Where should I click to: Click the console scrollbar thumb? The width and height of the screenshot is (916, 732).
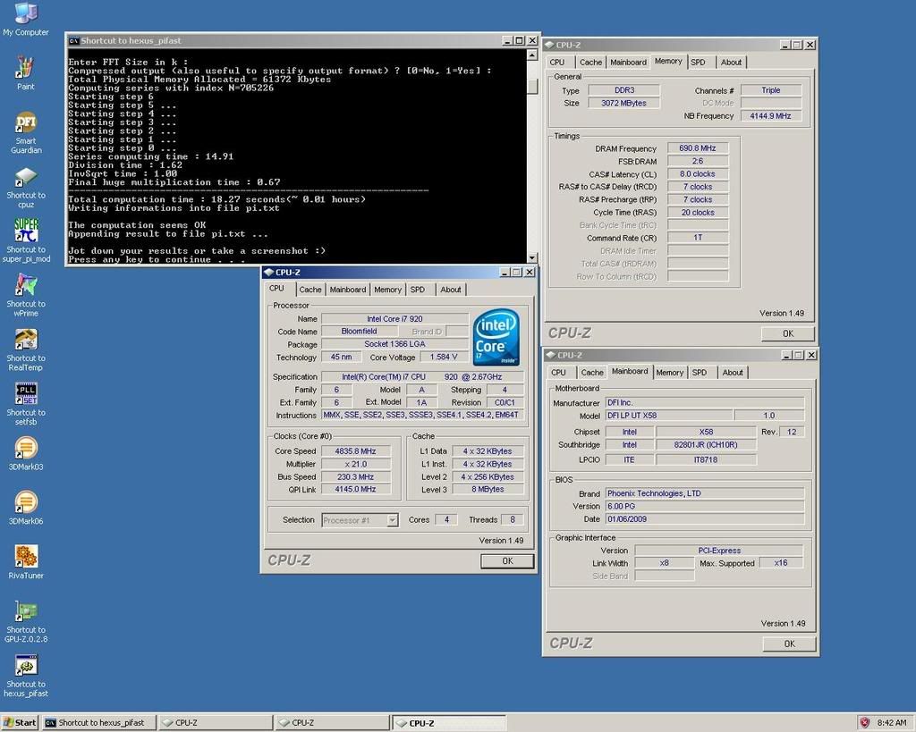(x=531, y=86)
